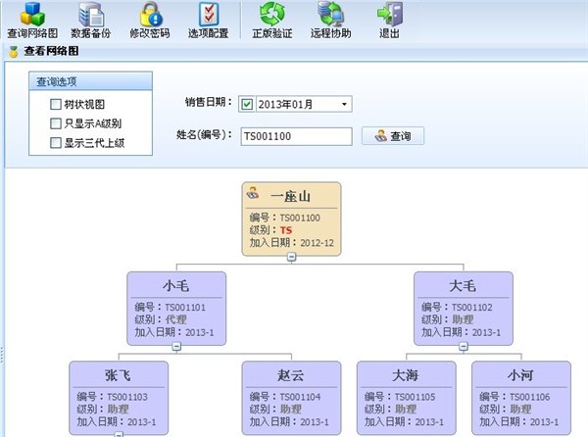Click the 查看网络图 panel title

[51, 51]
